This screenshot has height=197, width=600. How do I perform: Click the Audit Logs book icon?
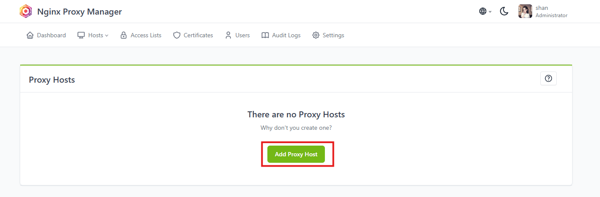tap(265, 35)
